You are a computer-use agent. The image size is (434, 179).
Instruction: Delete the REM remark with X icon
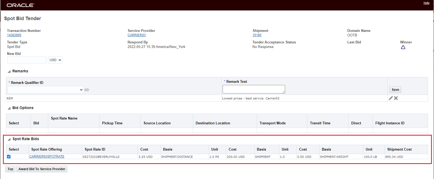click(x=396, y=98)
